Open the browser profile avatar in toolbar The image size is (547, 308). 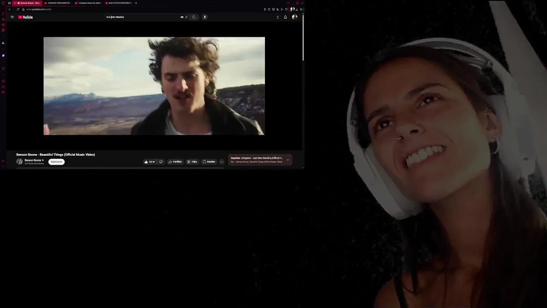click(293, 9)
